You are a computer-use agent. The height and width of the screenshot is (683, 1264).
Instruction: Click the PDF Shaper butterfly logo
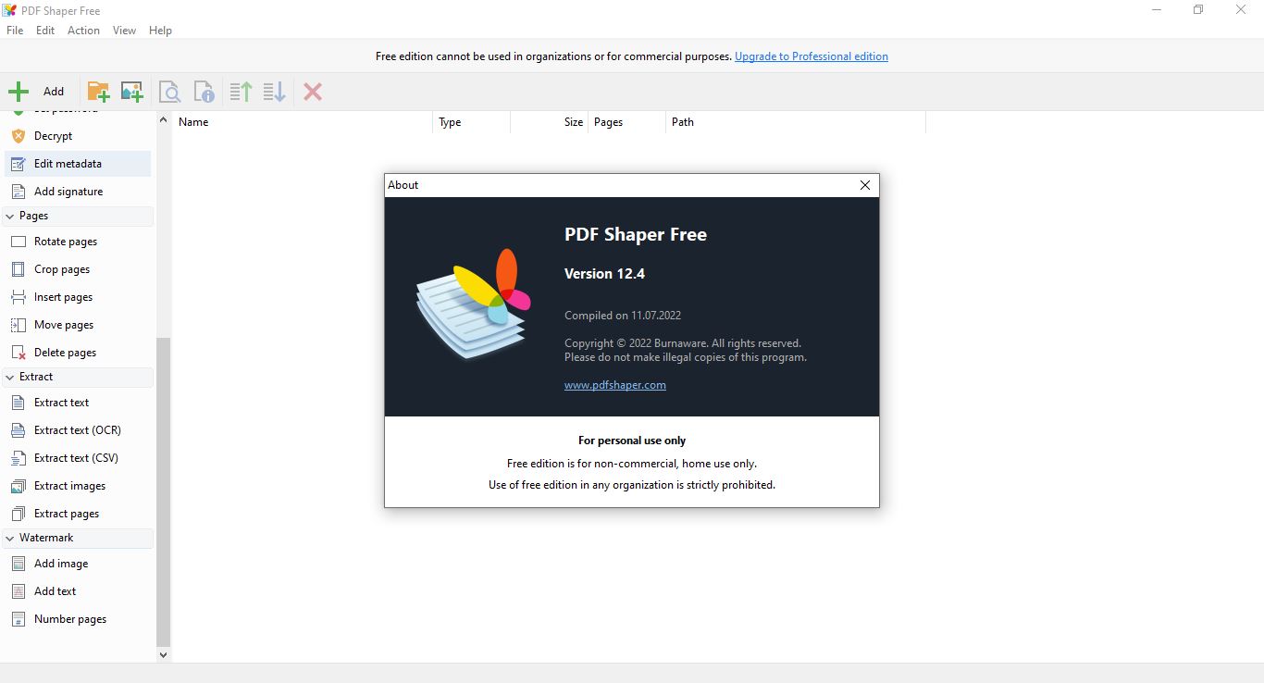(x=473, y=304)
